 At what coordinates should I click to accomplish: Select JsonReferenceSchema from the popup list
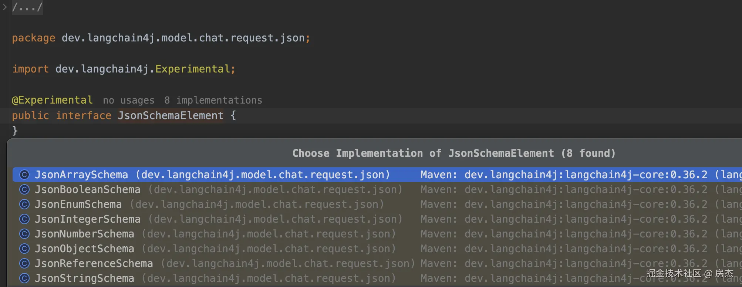point(94,263)
